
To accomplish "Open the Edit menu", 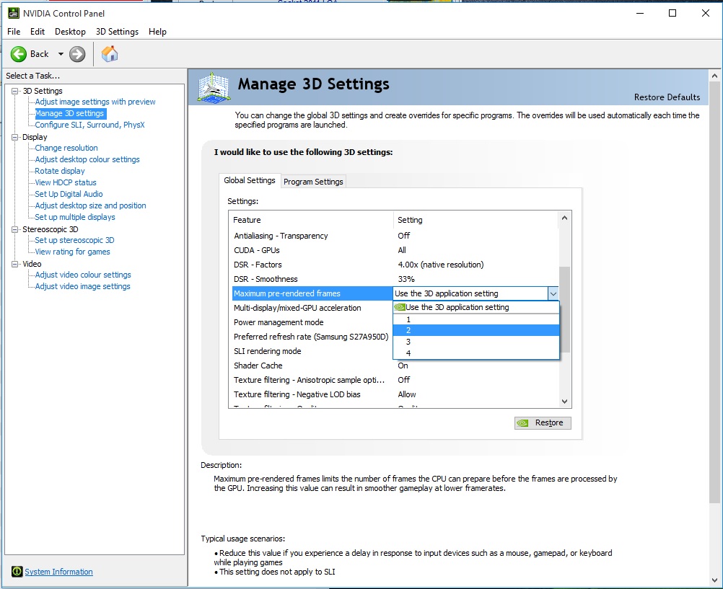I will pyautogui.click(x=38, y=31).
